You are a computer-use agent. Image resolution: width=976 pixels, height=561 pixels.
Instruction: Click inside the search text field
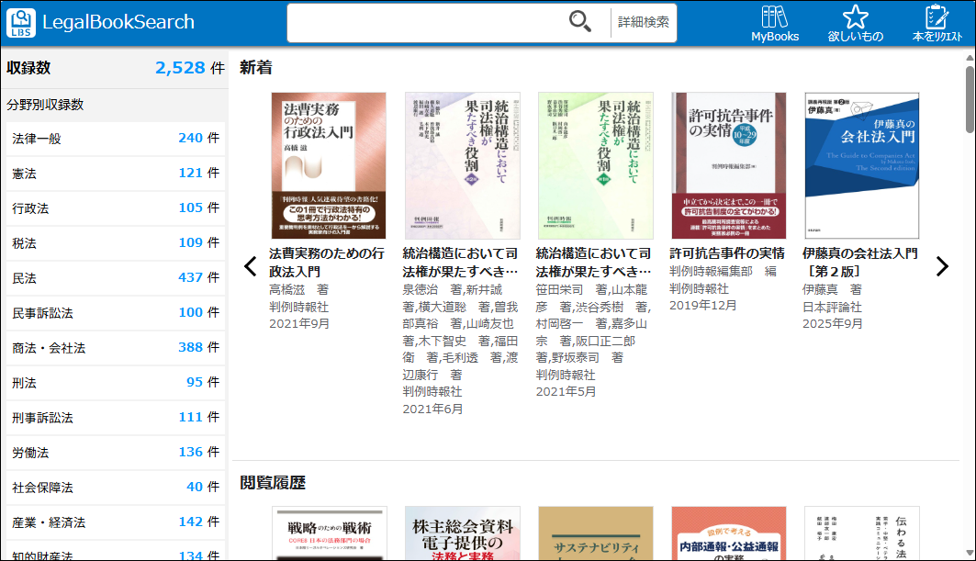(x=427, y=22)
